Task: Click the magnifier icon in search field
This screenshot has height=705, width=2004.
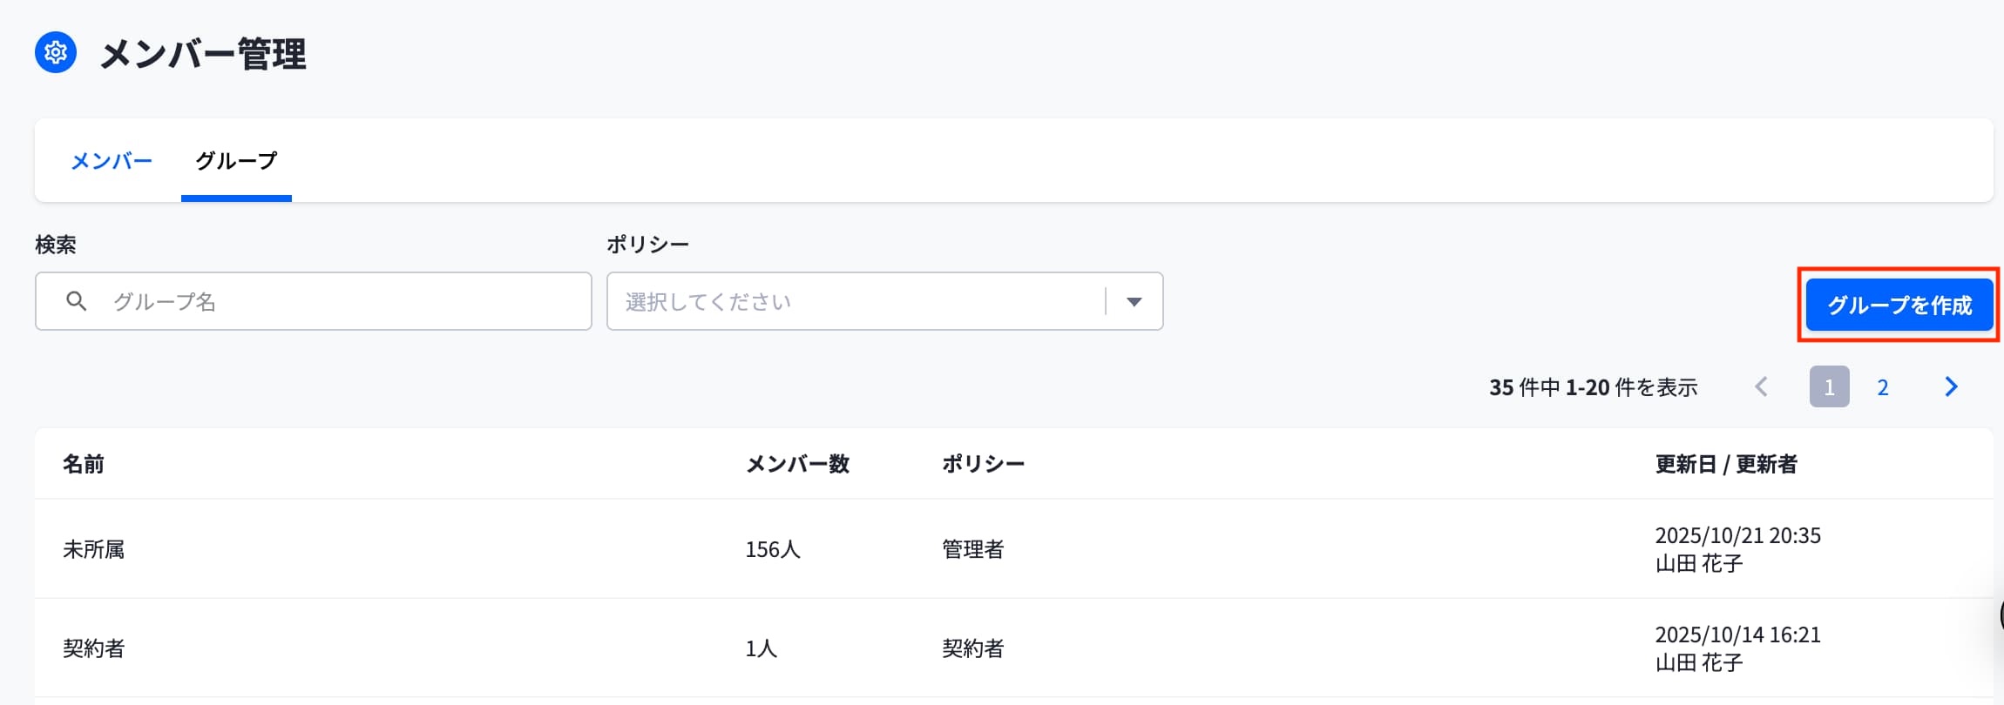Action: pos(77,301)
